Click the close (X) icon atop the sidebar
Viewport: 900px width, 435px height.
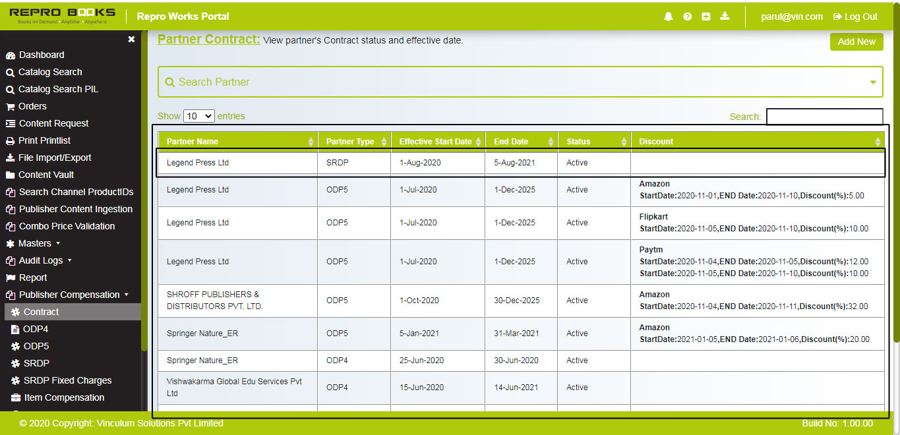[131, 39]
